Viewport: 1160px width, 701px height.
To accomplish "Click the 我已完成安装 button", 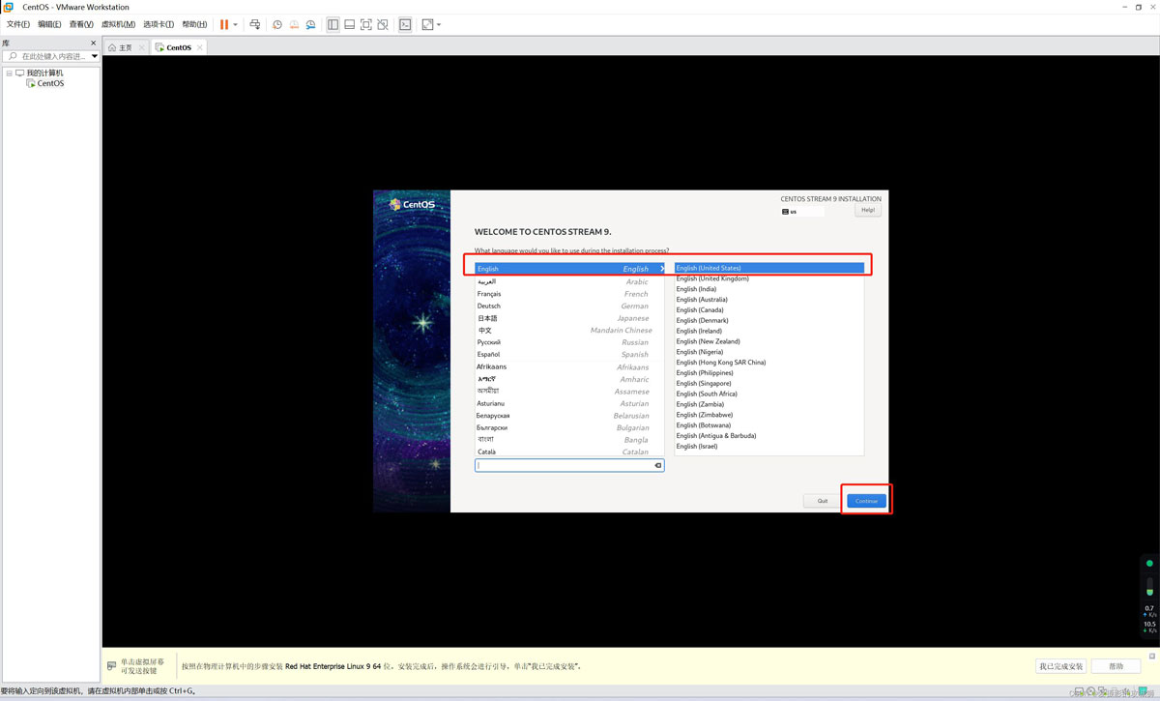I will pyautogui.click(x=1060, y=666).
